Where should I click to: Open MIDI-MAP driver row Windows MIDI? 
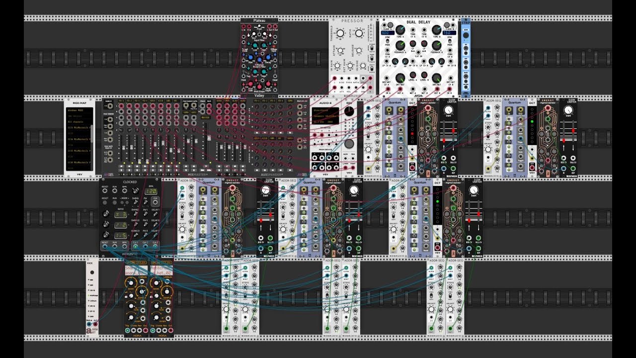click(79, 110)
